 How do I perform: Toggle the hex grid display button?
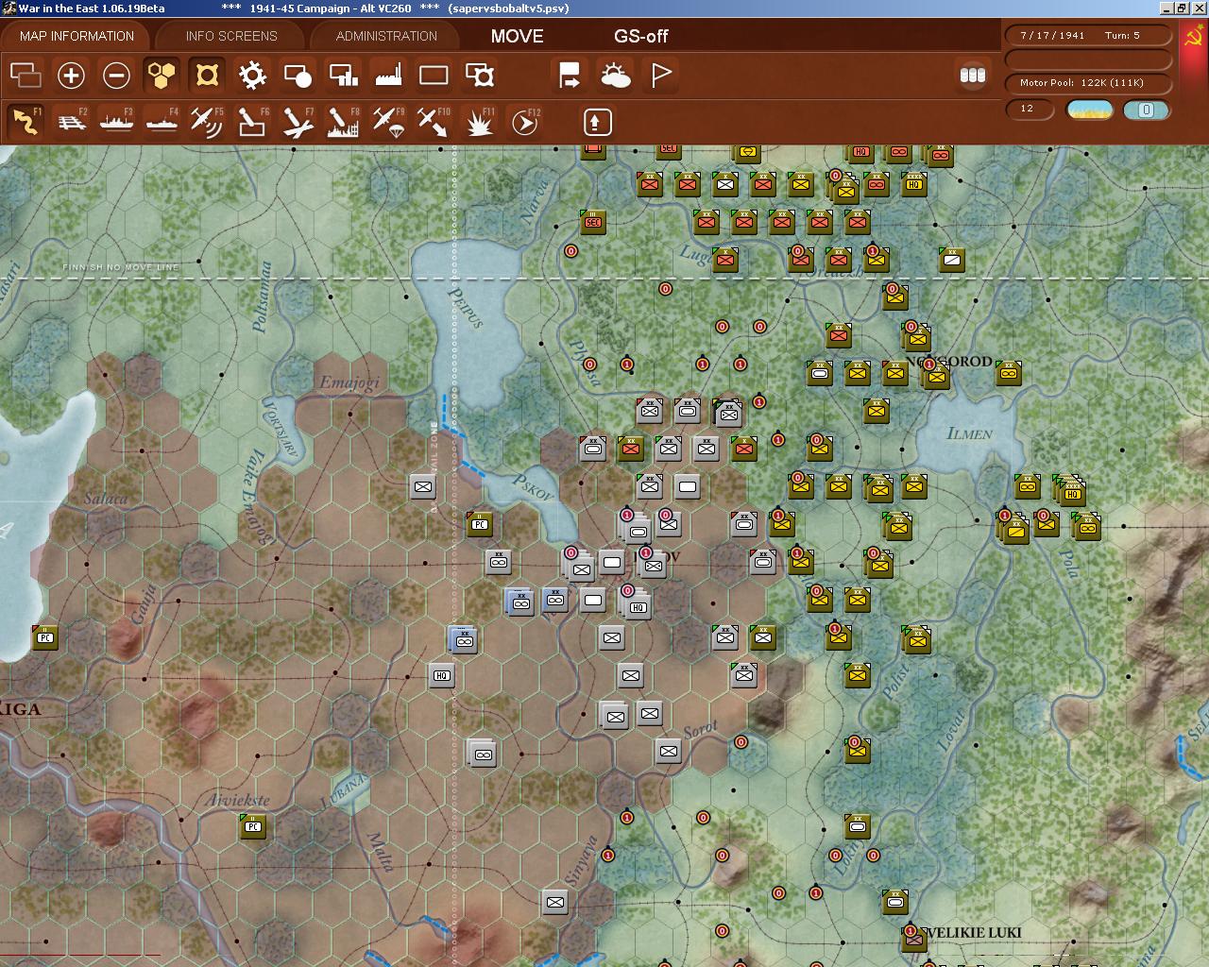click(x=162, y=75)
